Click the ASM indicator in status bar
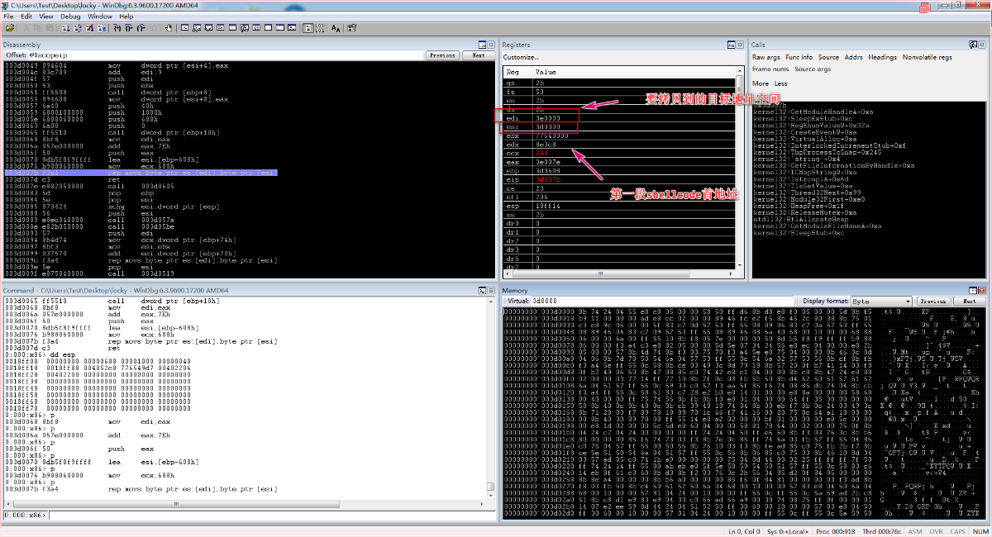Image resolution: width=992 pixels, height=537 pixels. tap(915, 531)
